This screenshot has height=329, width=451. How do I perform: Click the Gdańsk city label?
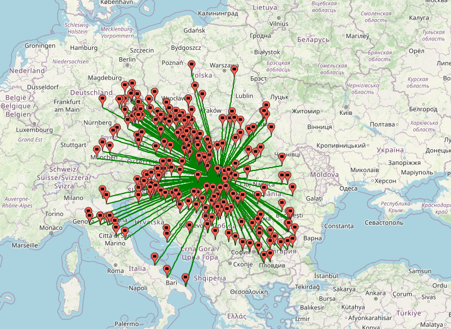click(x=195, y=30)
